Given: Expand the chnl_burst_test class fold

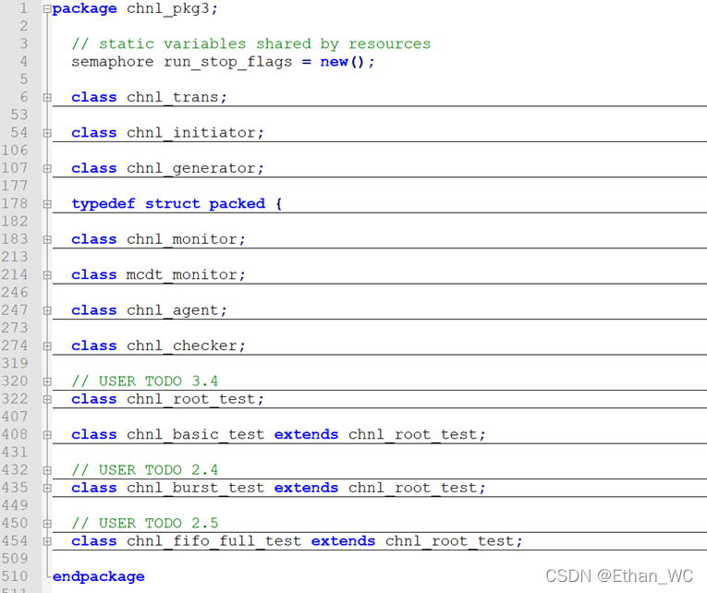Looking at the screenshot, I should 47,488.
